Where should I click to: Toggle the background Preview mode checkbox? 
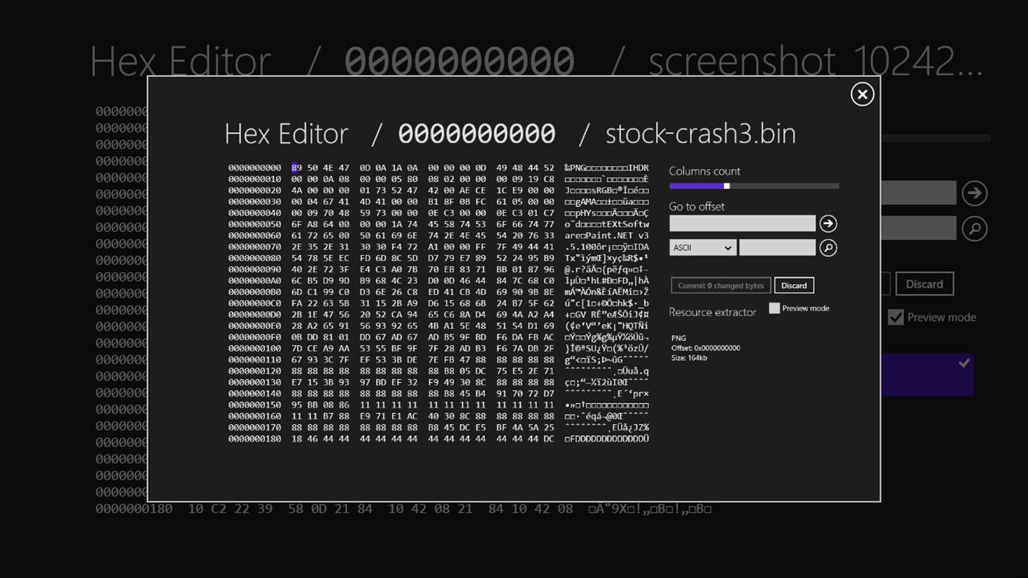point(895,318)
